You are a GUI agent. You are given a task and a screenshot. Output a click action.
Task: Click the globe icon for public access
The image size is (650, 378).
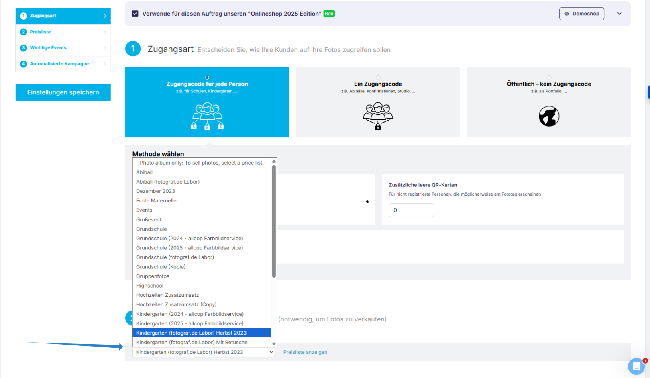pyautogui.click(x=549, y=116)
